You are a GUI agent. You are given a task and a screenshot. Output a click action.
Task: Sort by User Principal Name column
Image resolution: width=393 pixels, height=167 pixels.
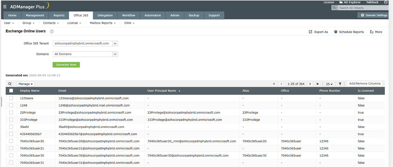tap(162, 91)
